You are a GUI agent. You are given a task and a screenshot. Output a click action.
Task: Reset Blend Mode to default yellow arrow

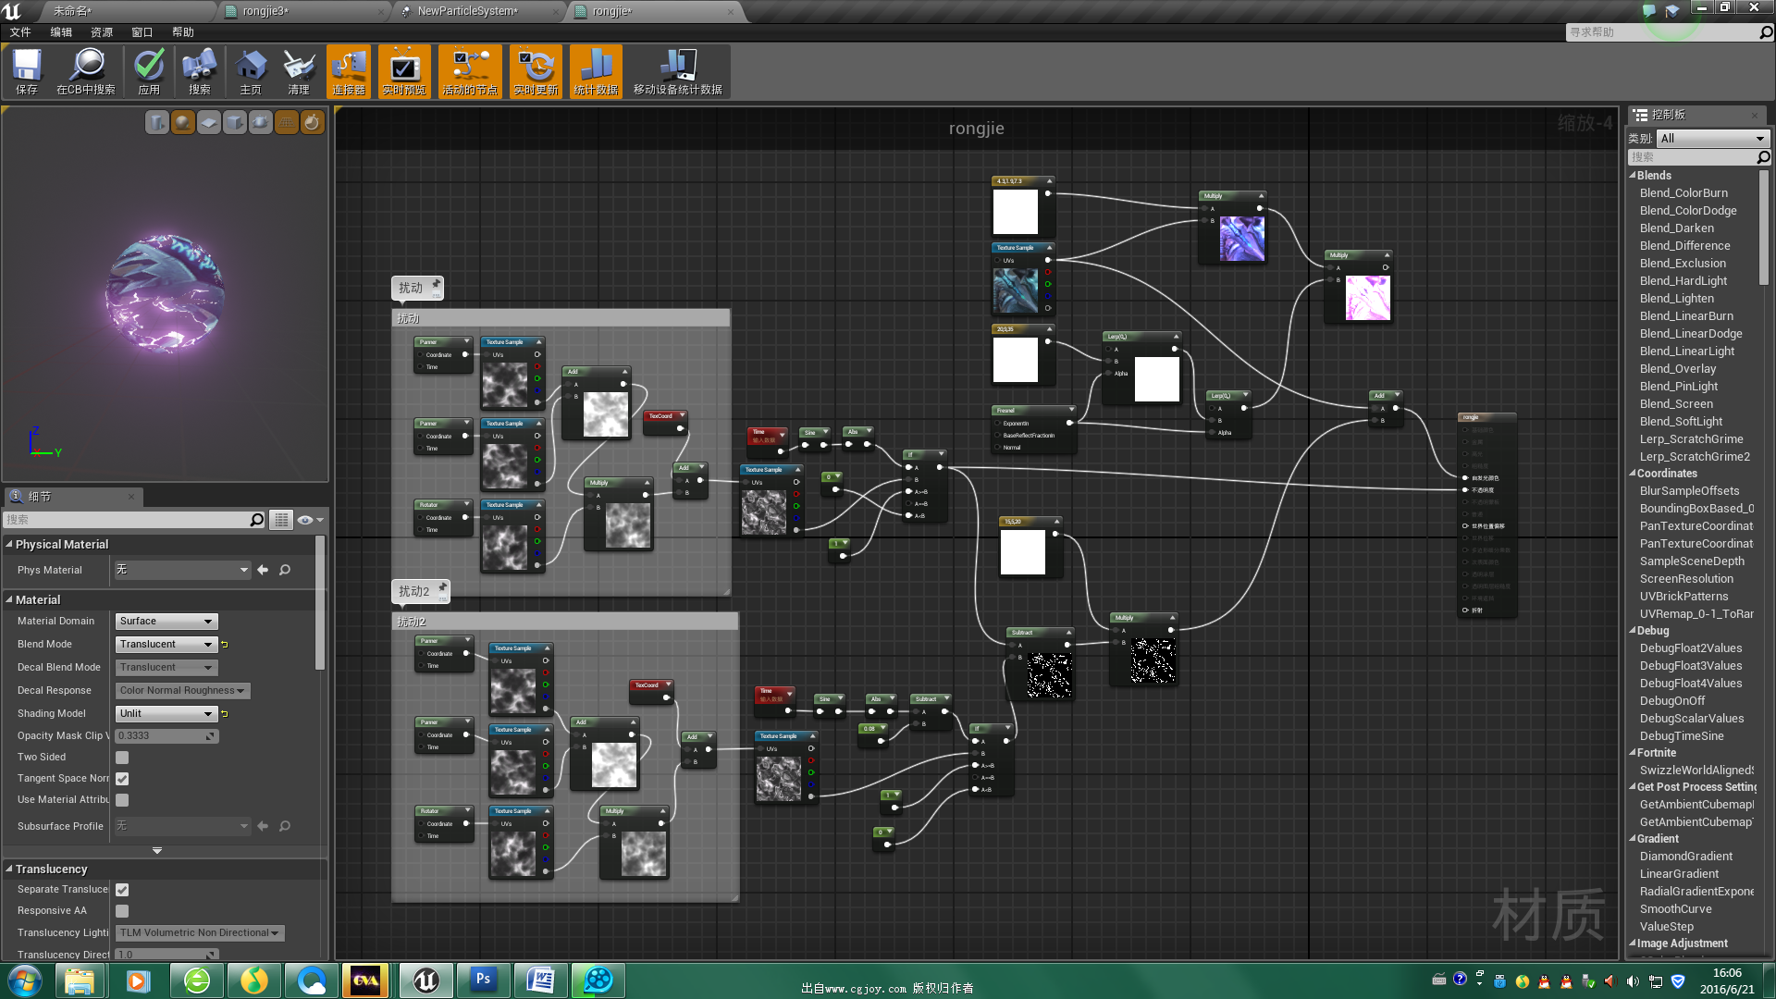click(x=224, y=645)
